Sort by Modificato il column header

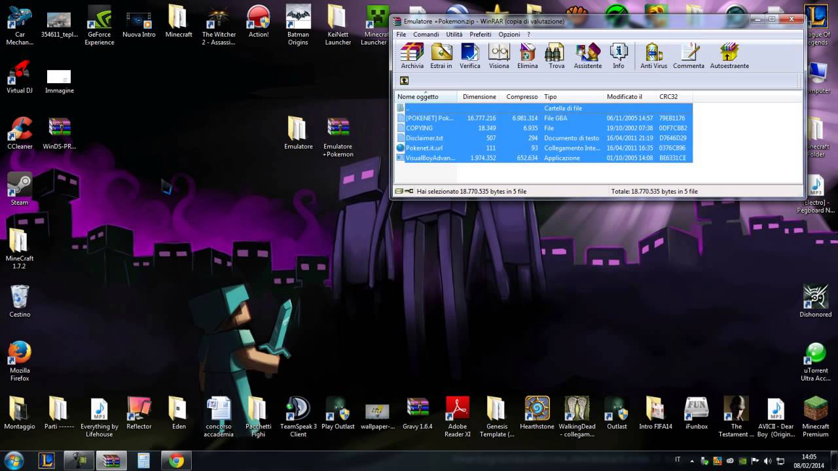(x=630, y=97)
